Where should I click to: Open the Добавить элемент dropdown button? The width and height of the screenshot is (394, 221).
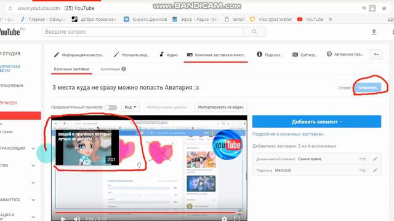pyautogui.click(x=316, y=122)
